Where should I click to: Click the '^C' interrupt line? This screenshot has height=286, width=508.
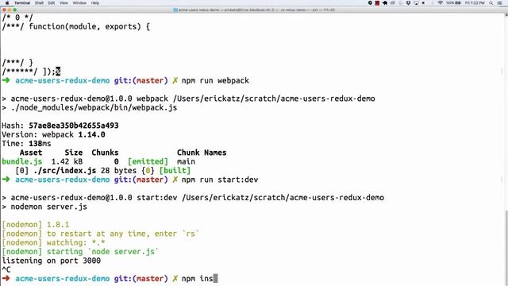[x=6, y=269]
